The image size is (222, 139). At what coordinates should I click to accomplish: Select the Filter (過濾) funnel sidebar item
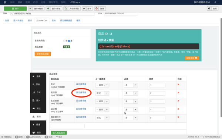(x=38, y=125)
